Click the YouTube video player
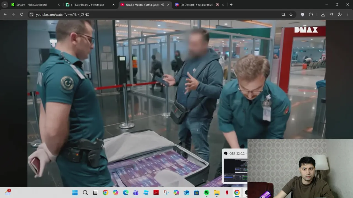The height and width of the screenshot is (198, 353). point(176,103)
